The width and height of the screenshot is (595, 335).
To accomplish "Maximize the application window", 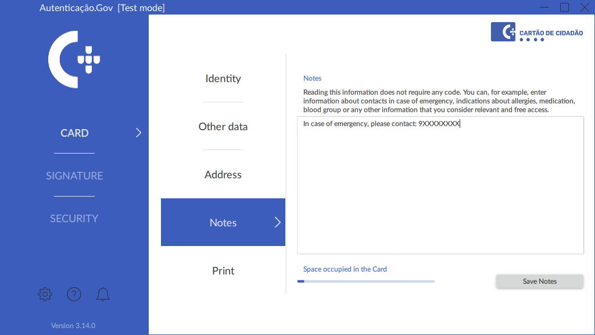I will (x=564, y=8).
